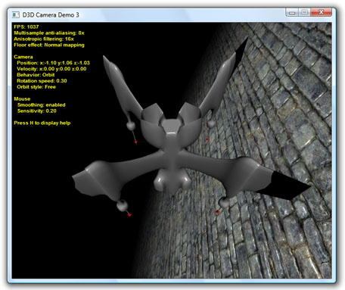Viewport: 345px width, 290px height.
Task: Click 'Press H to display help' text
Action: [x=42, y=123]
